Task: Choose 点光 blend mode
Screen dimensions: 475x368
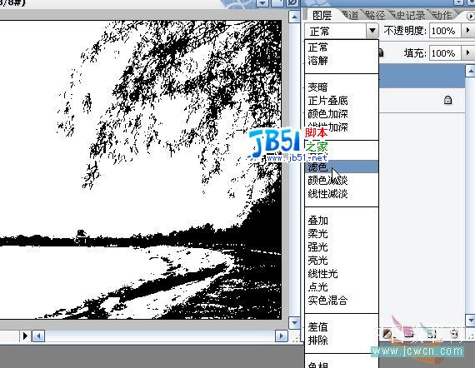Action: [x=342, y=287]
